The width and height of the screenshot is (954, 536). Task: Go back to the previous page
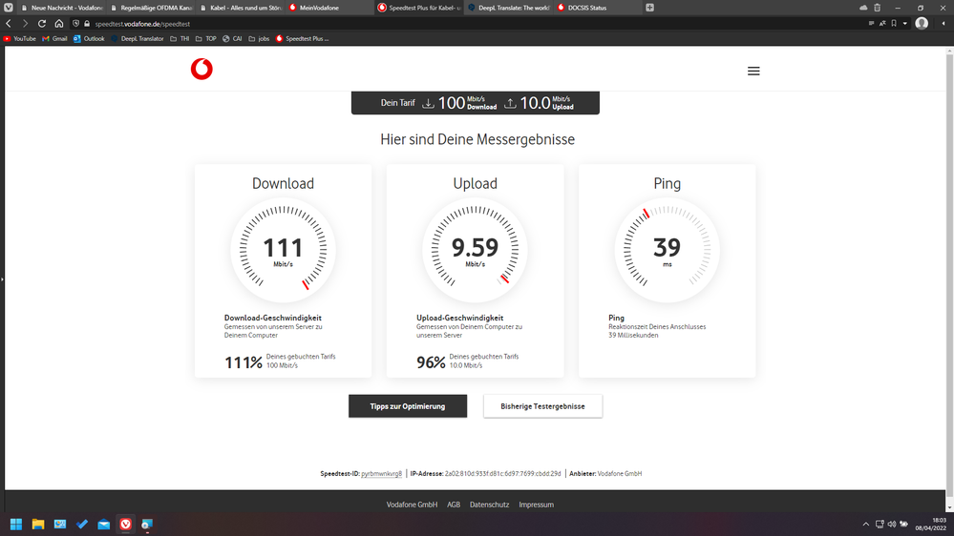[9, 24]
